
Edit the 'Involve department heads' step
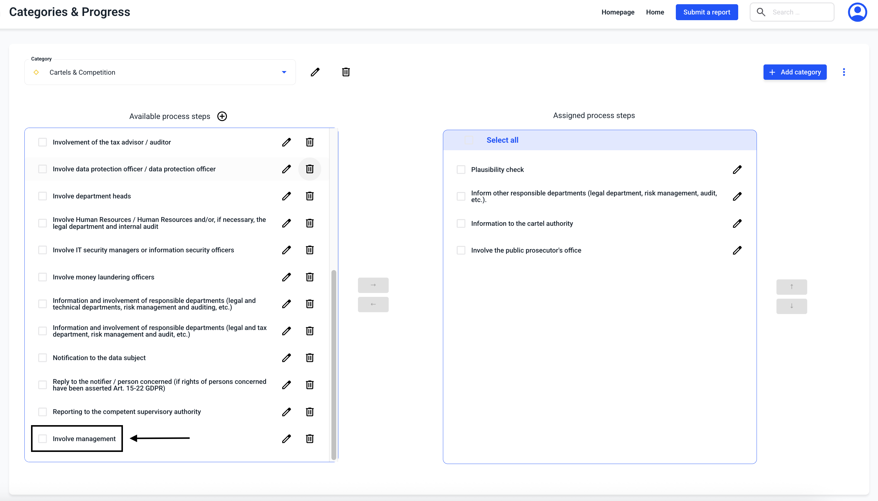tap(286, 196)
